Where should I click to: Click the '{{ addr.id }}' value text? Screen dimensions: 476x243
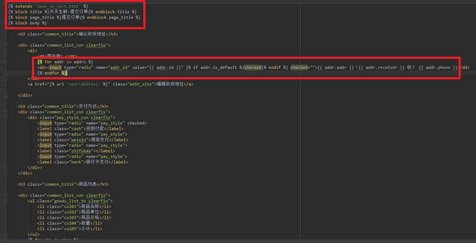tap(165, 67)
